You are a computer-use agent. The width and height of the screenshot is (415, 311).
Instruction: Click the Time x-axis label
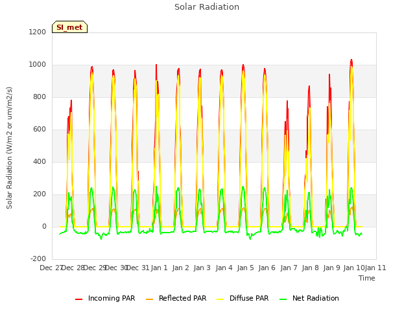pyautogui.click(x=367, y=278)
